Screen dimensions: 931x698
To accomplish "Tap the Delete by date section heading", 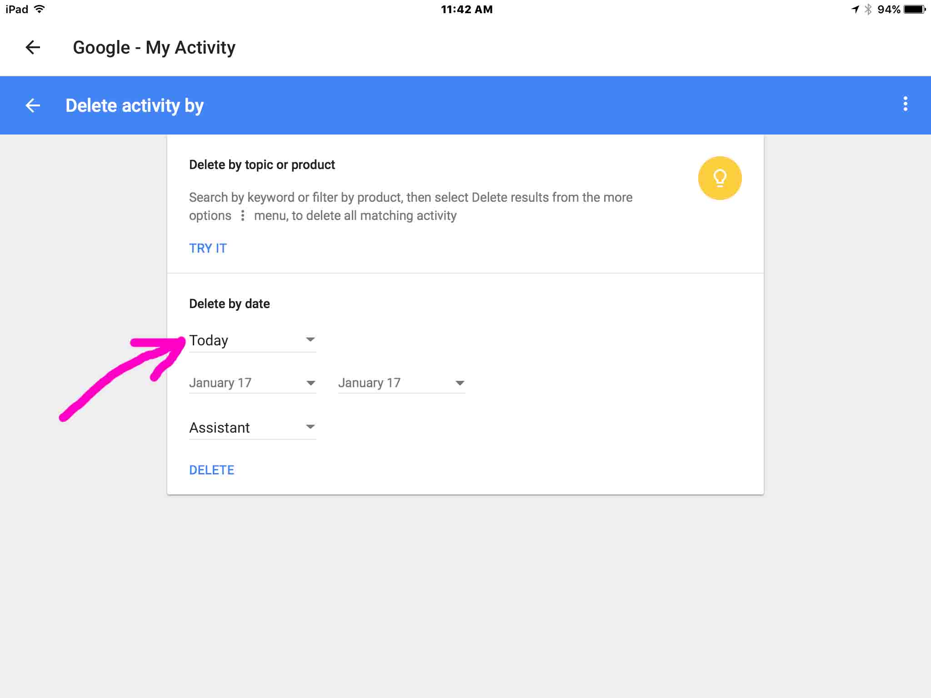I will click(x=229, y=304).
